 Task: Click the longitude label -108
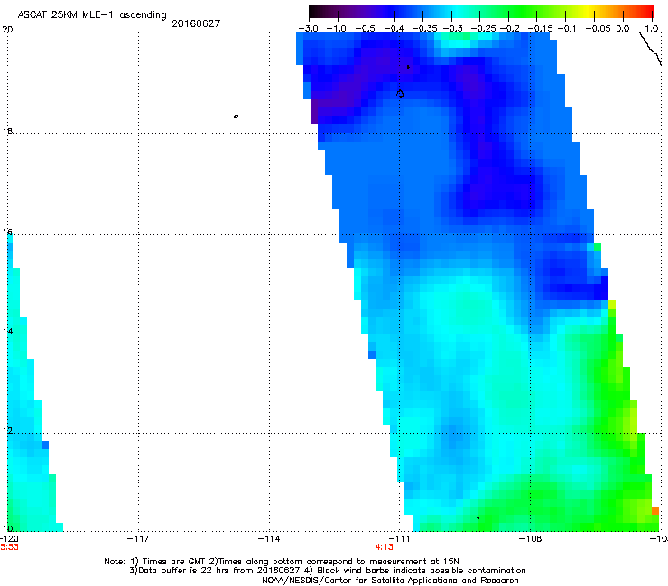point(531,539)
